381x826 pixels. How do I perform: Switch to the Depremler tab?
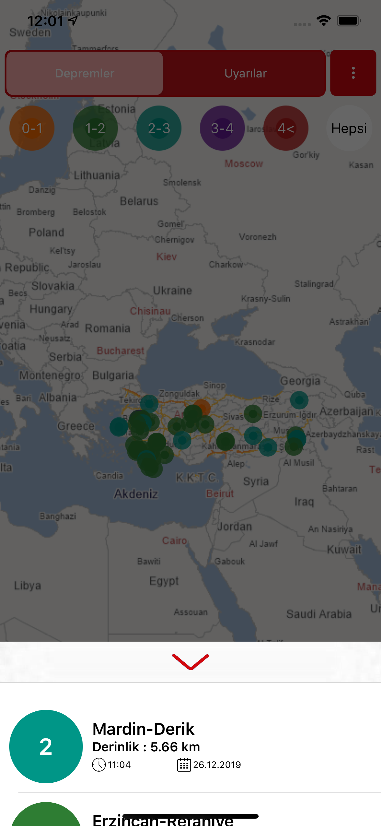(x=85, y=73)
